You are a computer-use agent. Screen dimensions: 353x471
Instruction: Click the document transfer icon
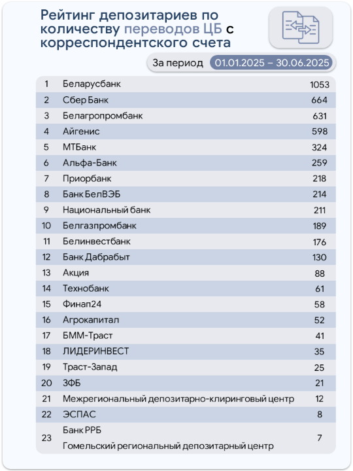(301, 27)
